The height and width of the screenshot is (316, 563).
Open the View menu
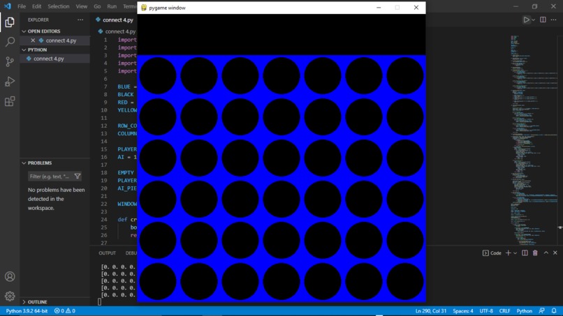tap(82, 6)
